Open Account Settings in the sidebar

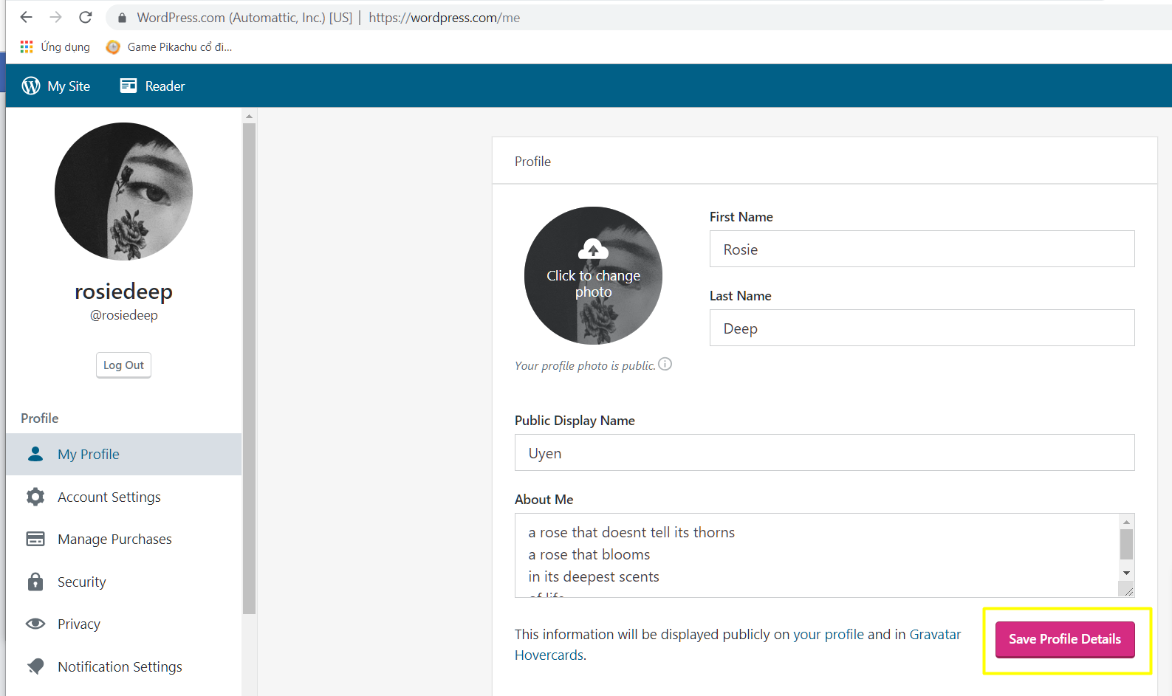point(109,497)
